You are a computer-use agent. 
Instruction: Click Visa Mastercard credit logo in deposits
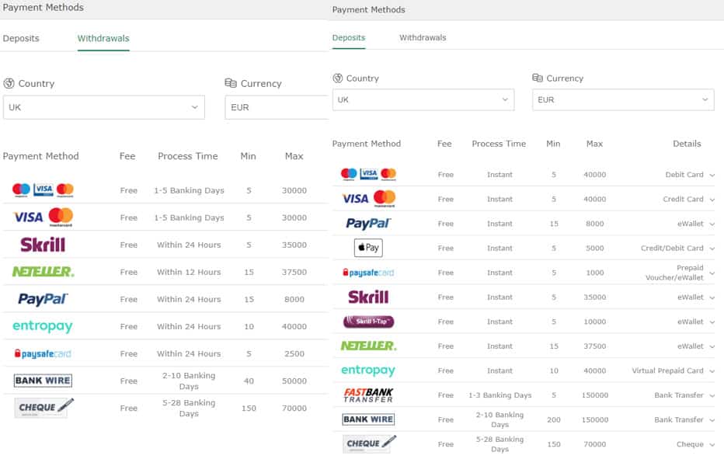point(368,199)
